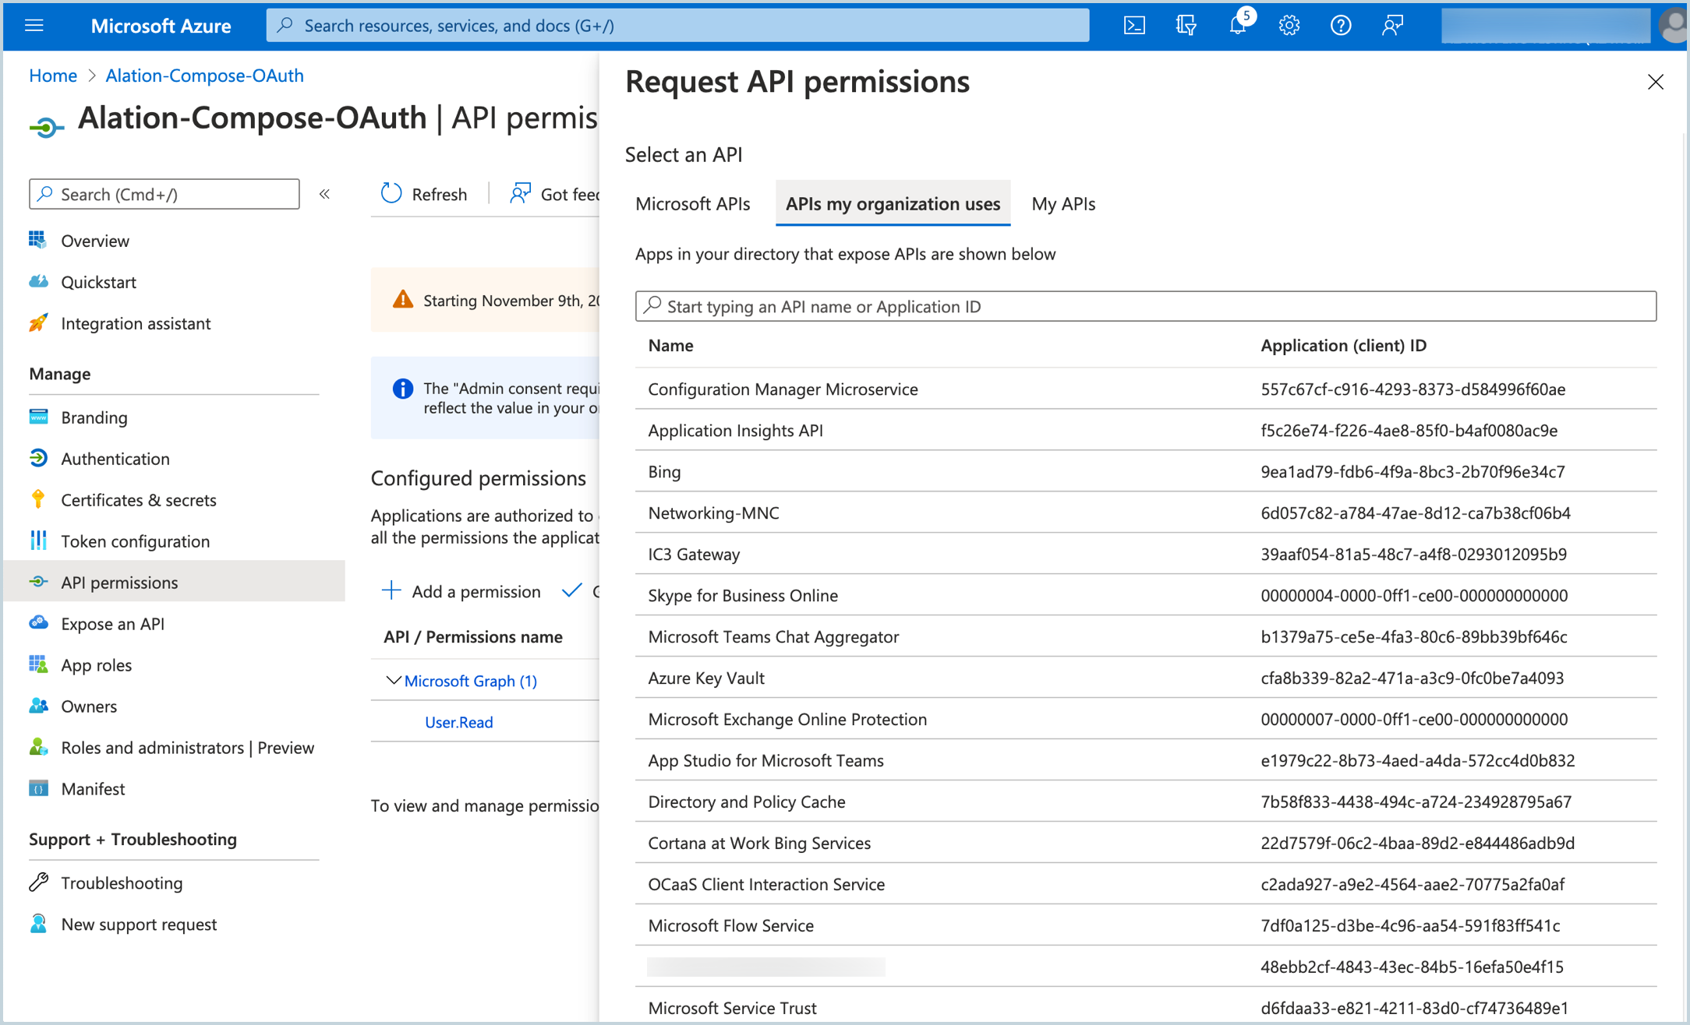Select Azure Key Vault row
Image resolution: width=1690 pixels, height=1025 pixels.
(1145, 678)
